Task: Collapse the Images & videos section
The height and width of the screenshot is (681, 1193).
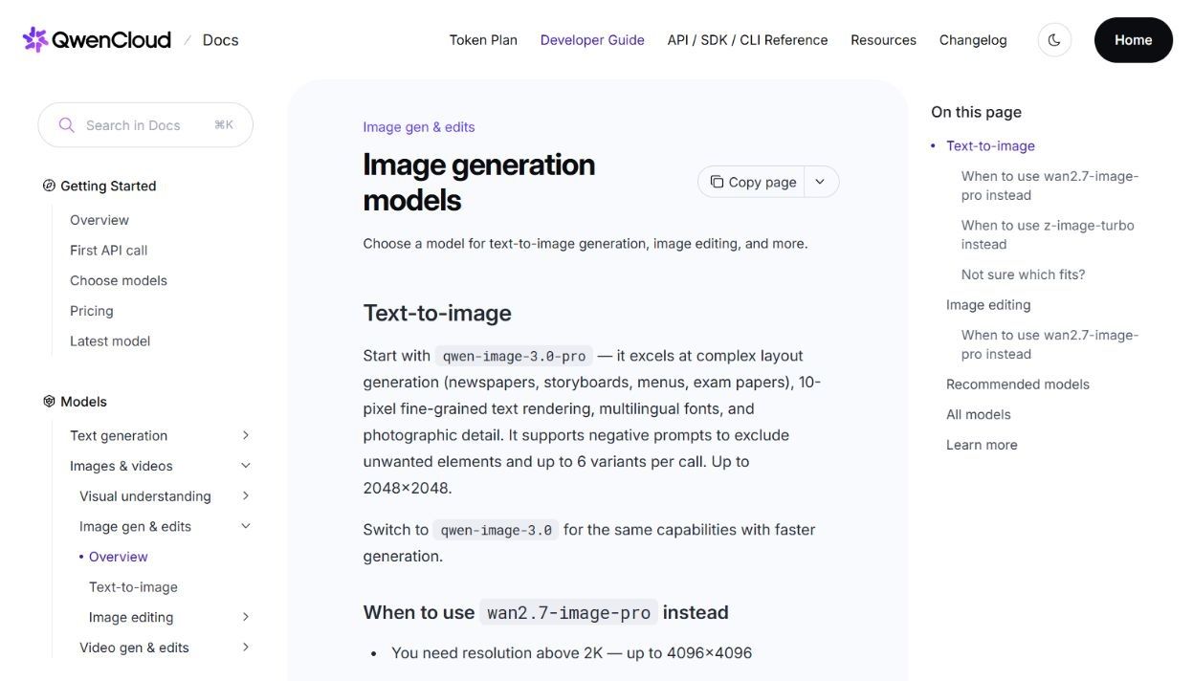Action: pyautogui.click(x=246, y=466)
